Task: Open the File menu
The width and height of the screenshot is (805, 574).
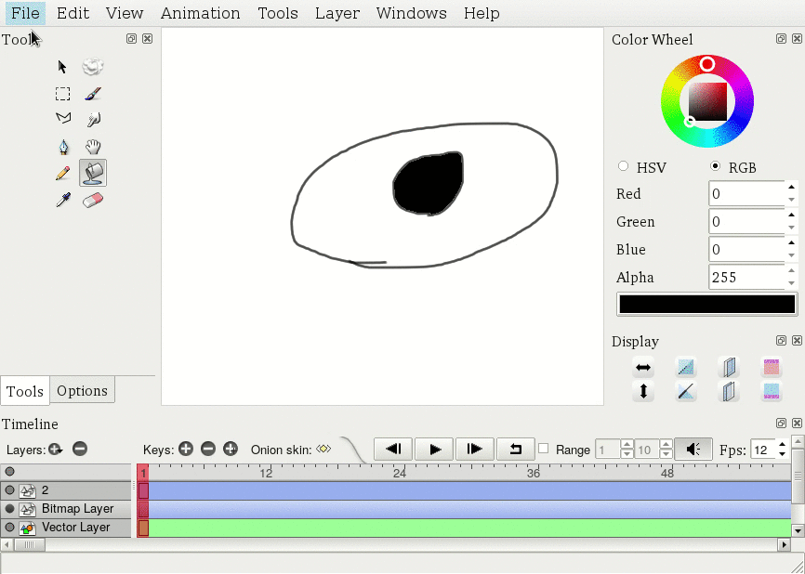Action: pos(25,13)
